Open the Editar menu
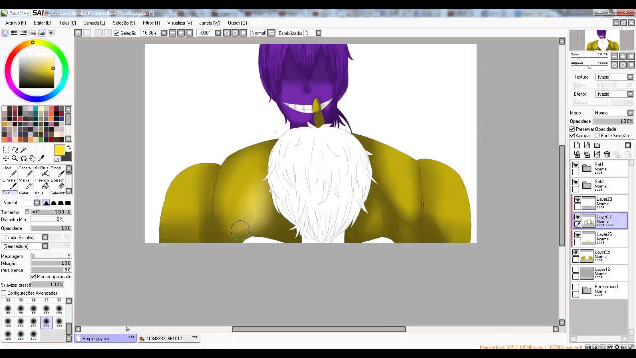This screenshot has width=636, height=358. pyautogui.click(x=42, y=23)
